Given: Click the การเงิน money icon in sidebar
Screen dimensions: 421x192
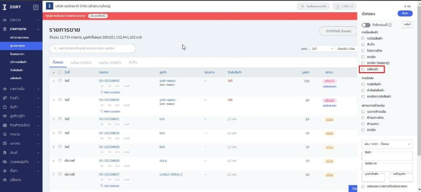Looking at the screenshot, I should coord(5,134).
